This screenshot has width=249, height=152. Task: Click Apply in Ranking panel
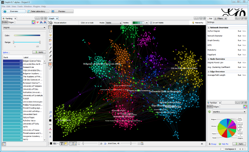pyautogui.click(x=39, y=52)
